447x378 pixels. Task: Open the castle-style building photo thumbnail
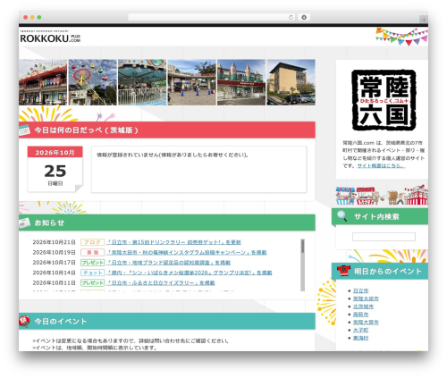(241, 82)
